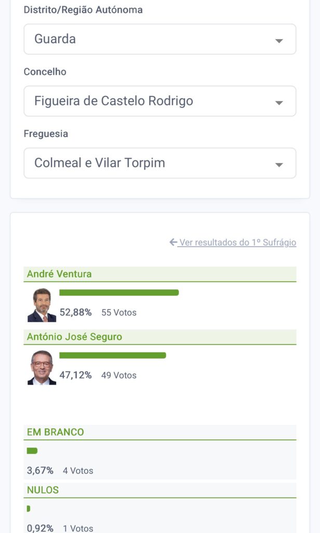Click the arrow beside Guarda district
This screenshot has height=533, width=320.
coord(279,41)
